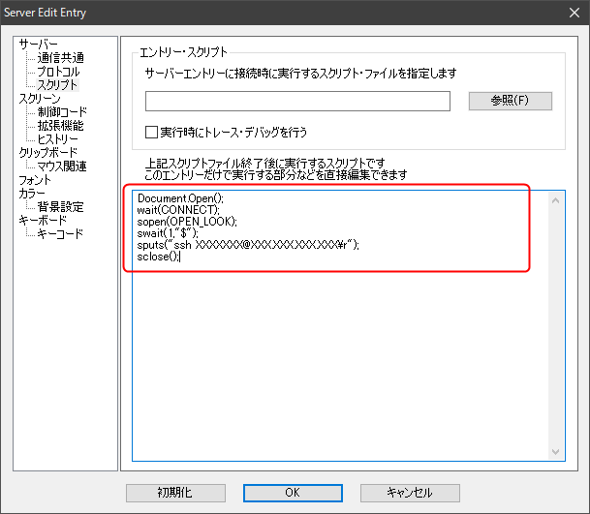
Task: Open スクリーン settings
Action: [x=40, y=99]
